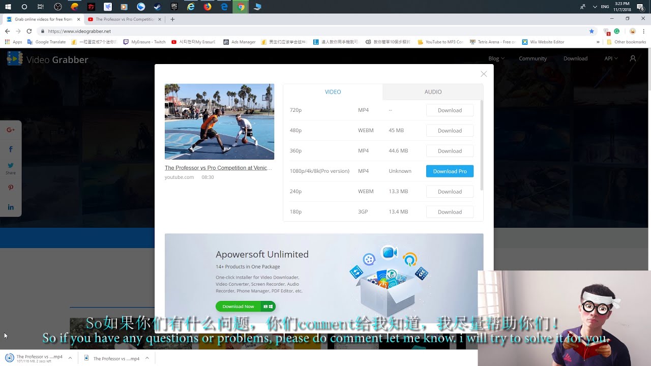Click the Video Grabber logo
The image size is (651, 366).
click(48, 59)
